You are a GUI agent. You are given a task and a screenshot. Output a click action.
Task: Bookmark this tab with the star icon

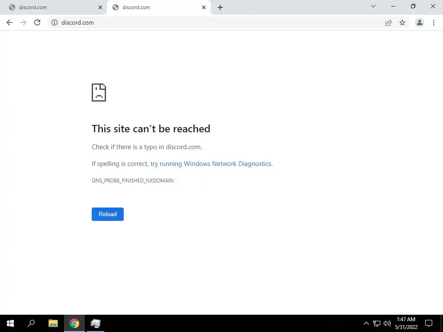(x=402, y=22)
